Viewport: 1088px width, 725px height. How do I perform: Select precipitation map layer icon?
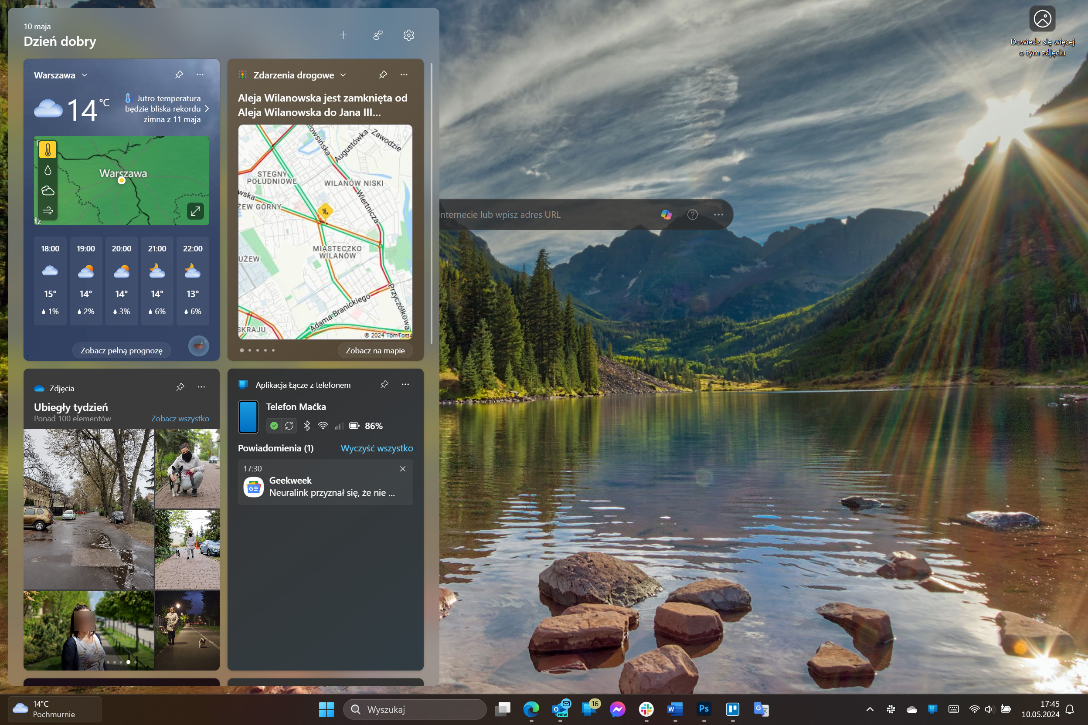pyautogui.click(x=48, y=170)
